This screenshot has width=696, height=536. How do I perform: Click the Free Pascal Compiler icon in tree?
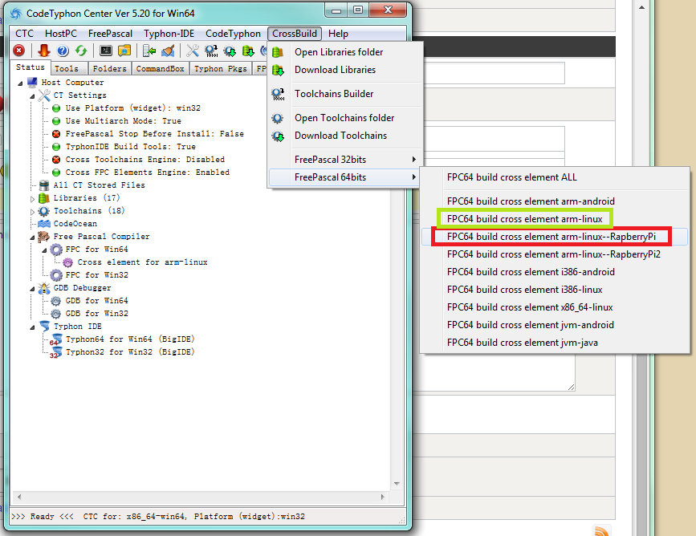click(x=44, y=237)
